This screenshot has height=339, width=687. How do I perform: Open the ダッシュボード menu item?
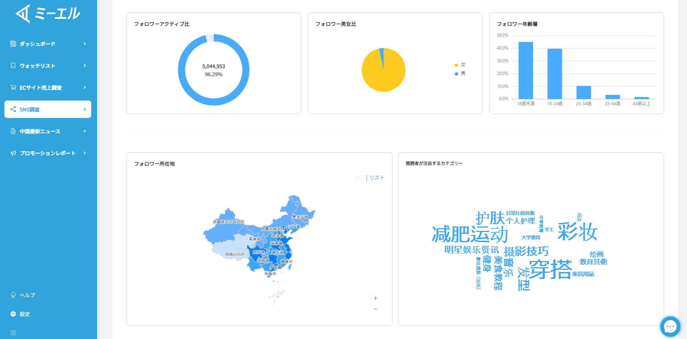[48, 44]
